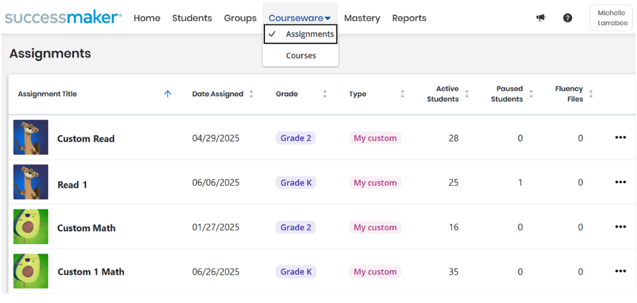Go to the Students page
The height and width of the screenshot is (303, 637).
pos(192,18)
